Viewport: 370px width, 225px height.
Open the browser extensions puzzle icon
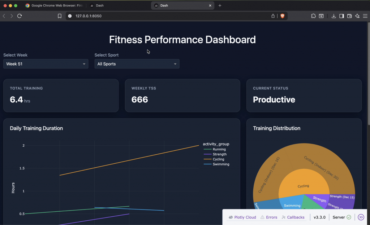(x=313, y=16)
